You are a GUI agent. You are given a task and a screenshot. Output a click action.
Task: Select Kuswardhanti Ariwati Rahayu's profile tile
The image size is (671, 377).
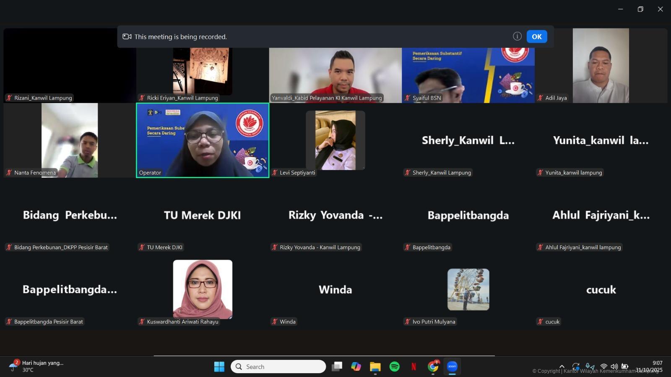pyautogui.click(x=203, y=289)
